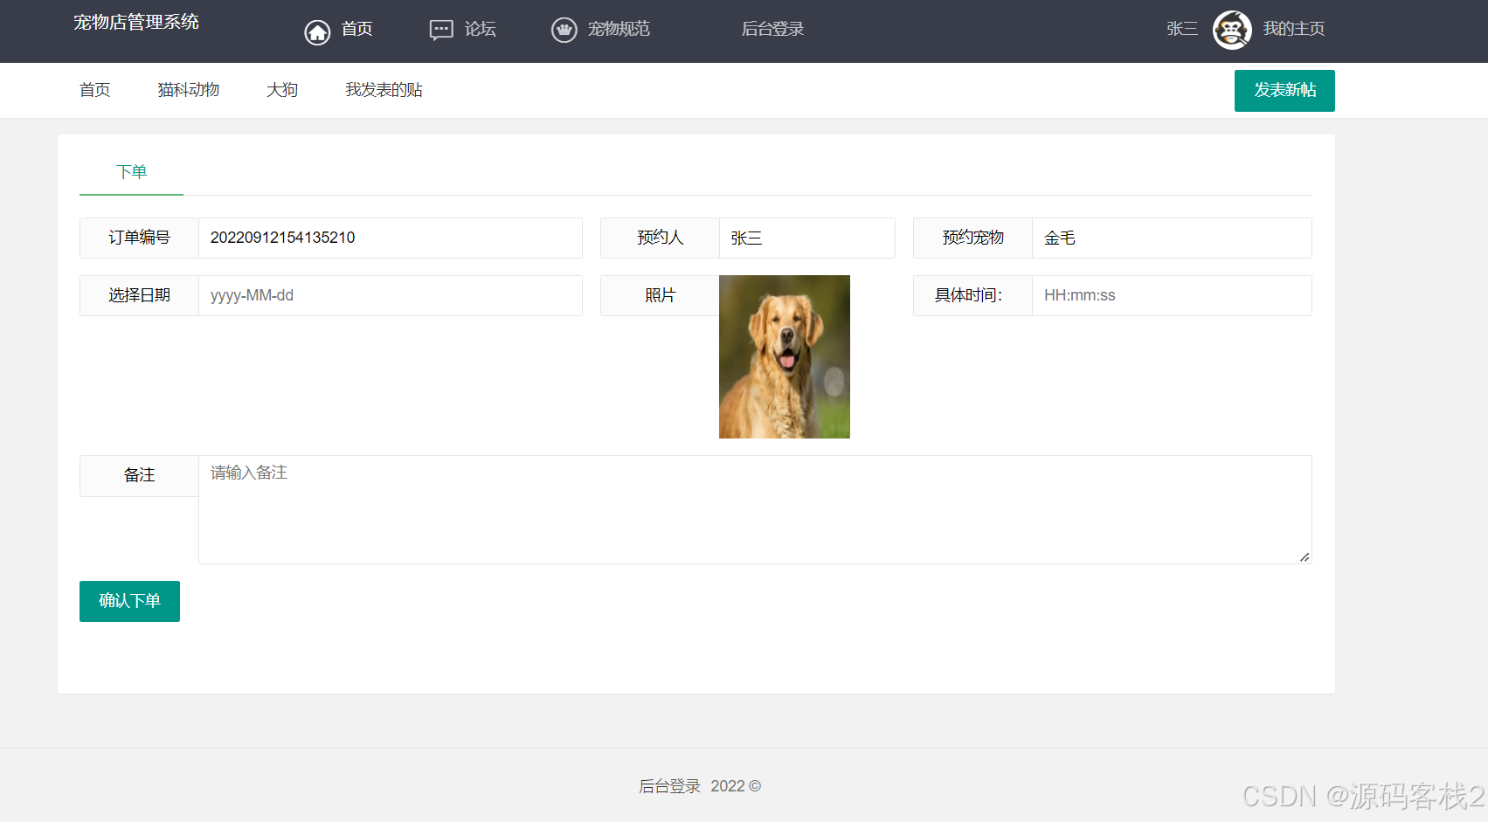Click the pet rules crown icon

tap(564, 30)
